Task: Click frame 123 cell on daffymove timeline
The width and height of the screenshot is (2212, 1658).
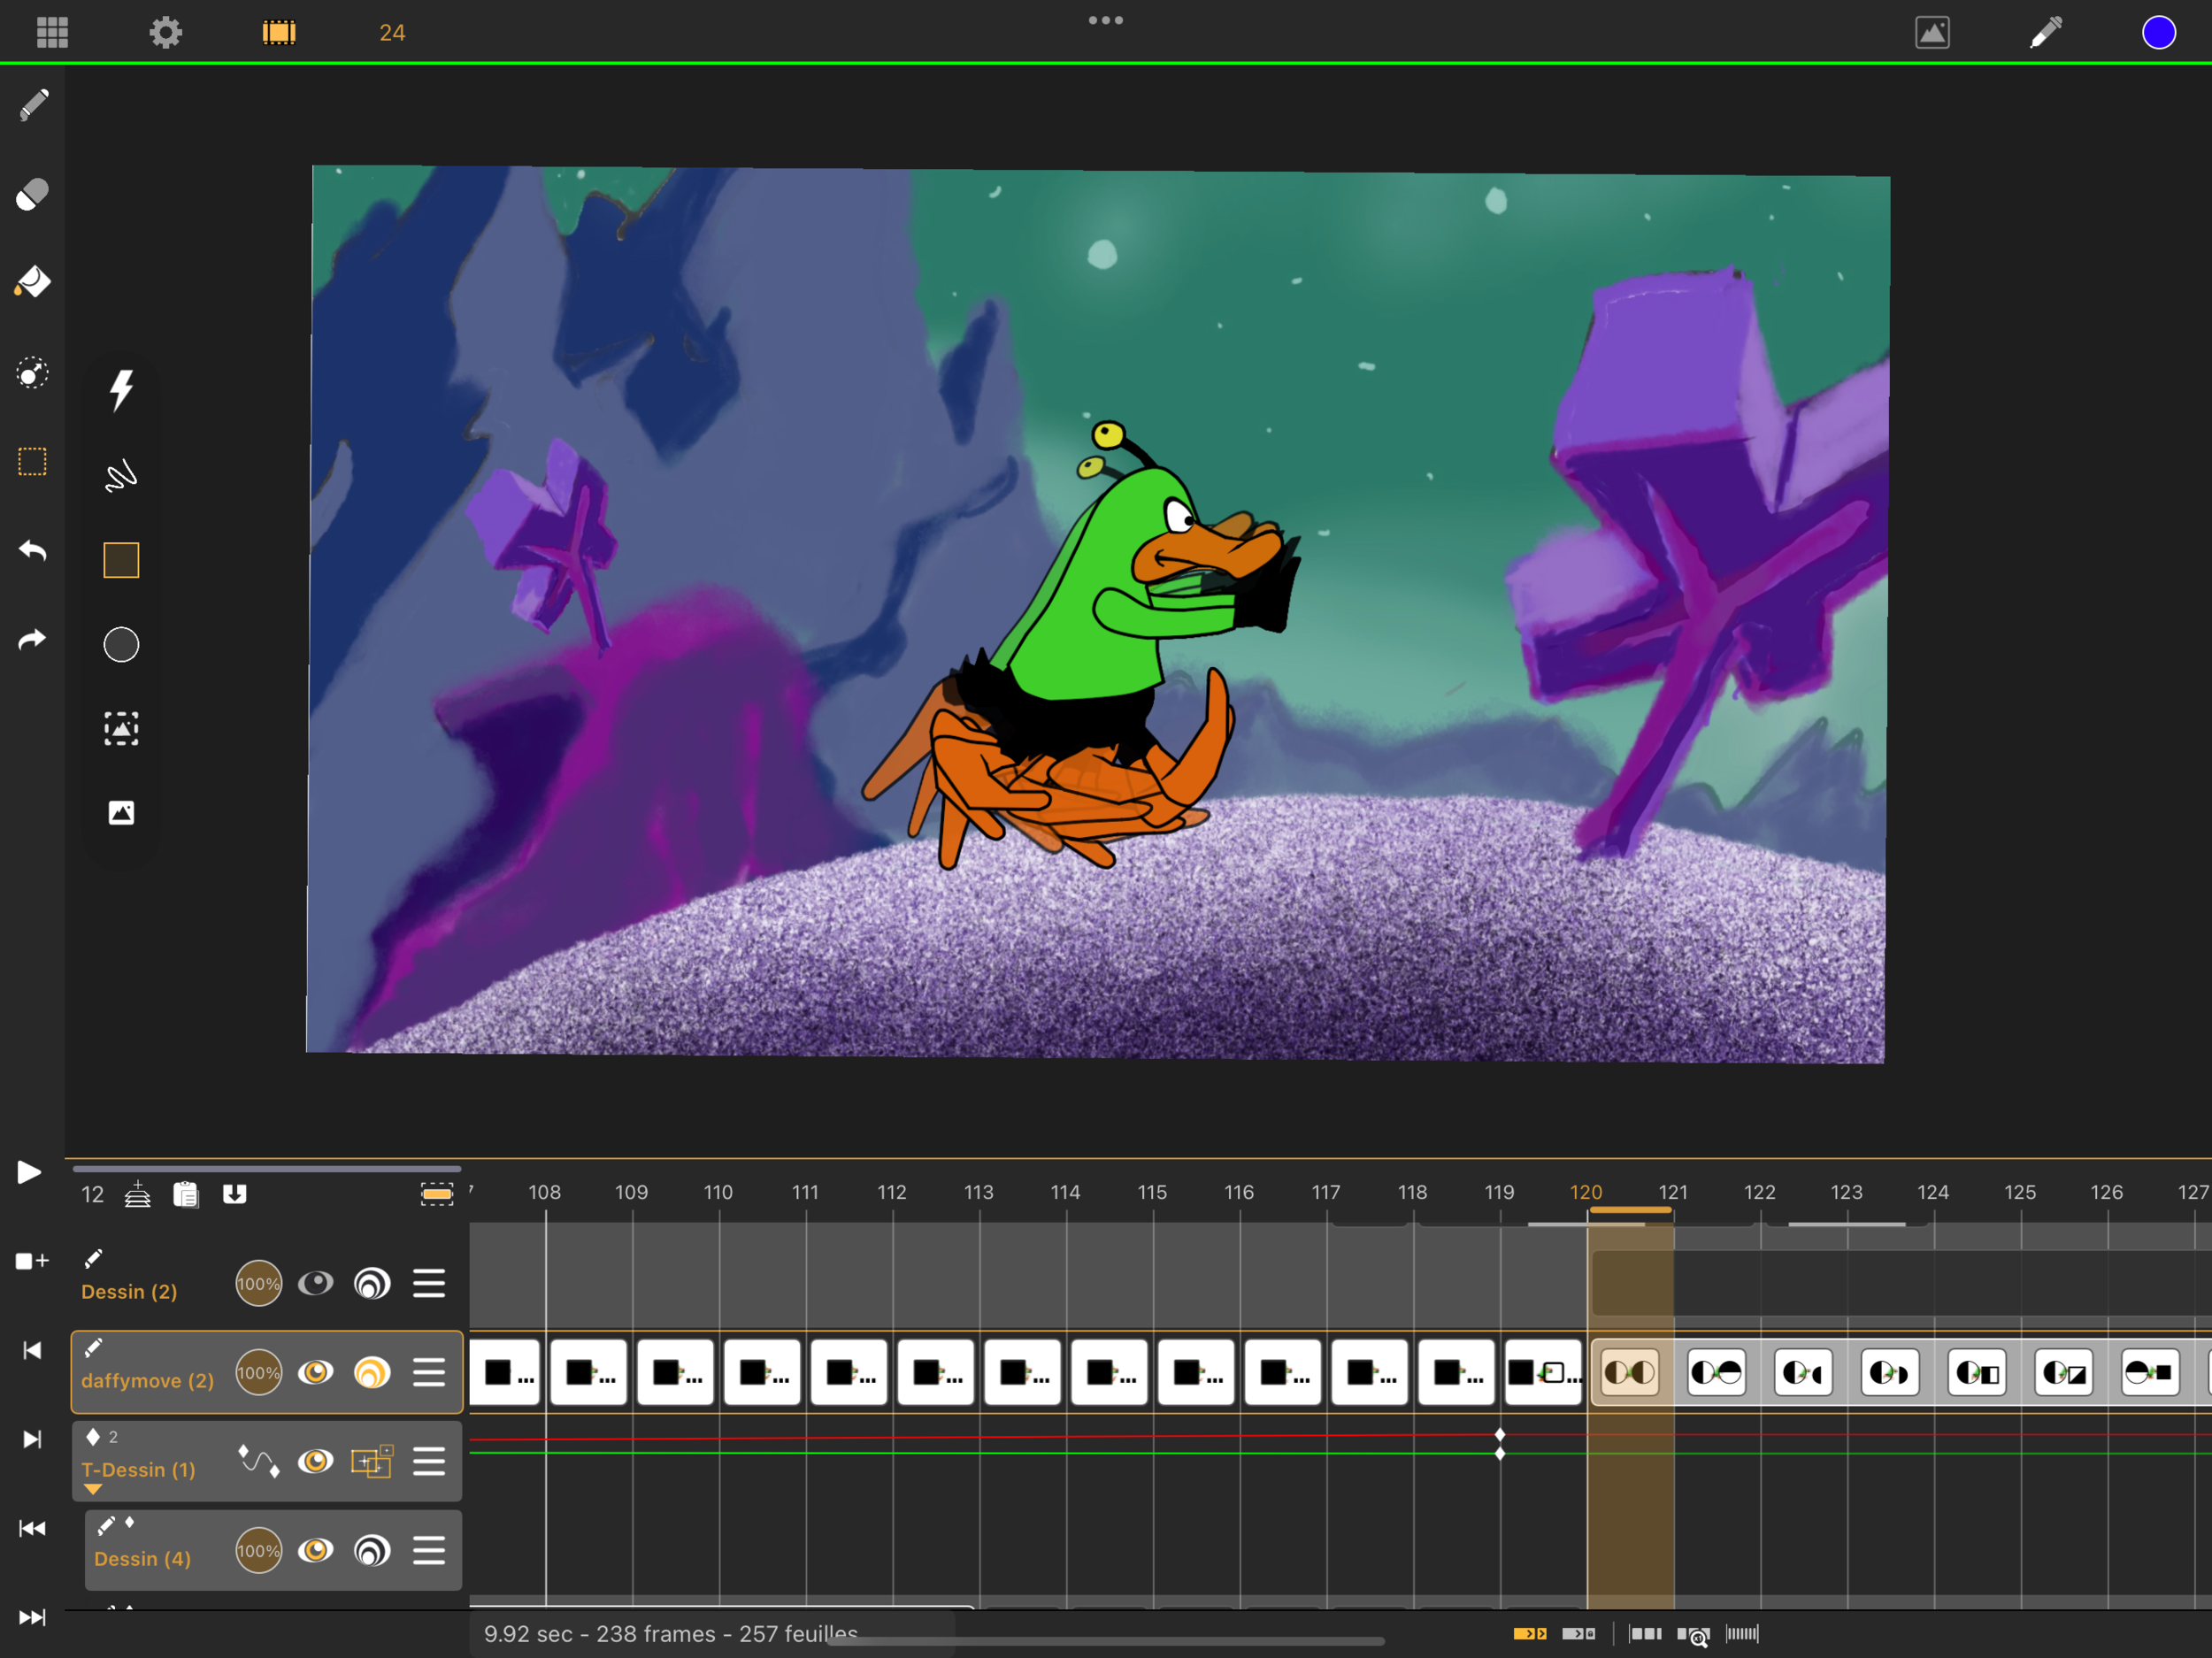Action: pos(1889,1372)
